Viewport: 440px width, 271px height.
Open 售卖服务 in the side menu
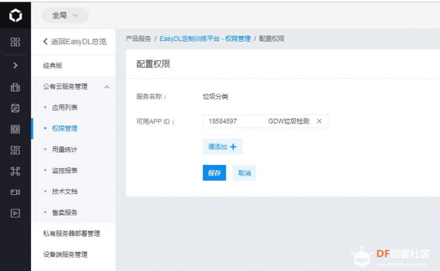[65, 212]
